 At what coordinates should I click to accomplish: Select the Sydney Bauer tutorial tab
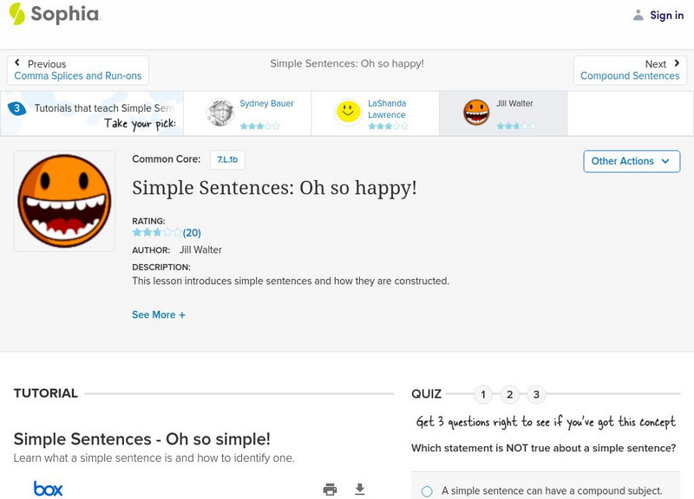pyautogui.click(x=247, y=113)
